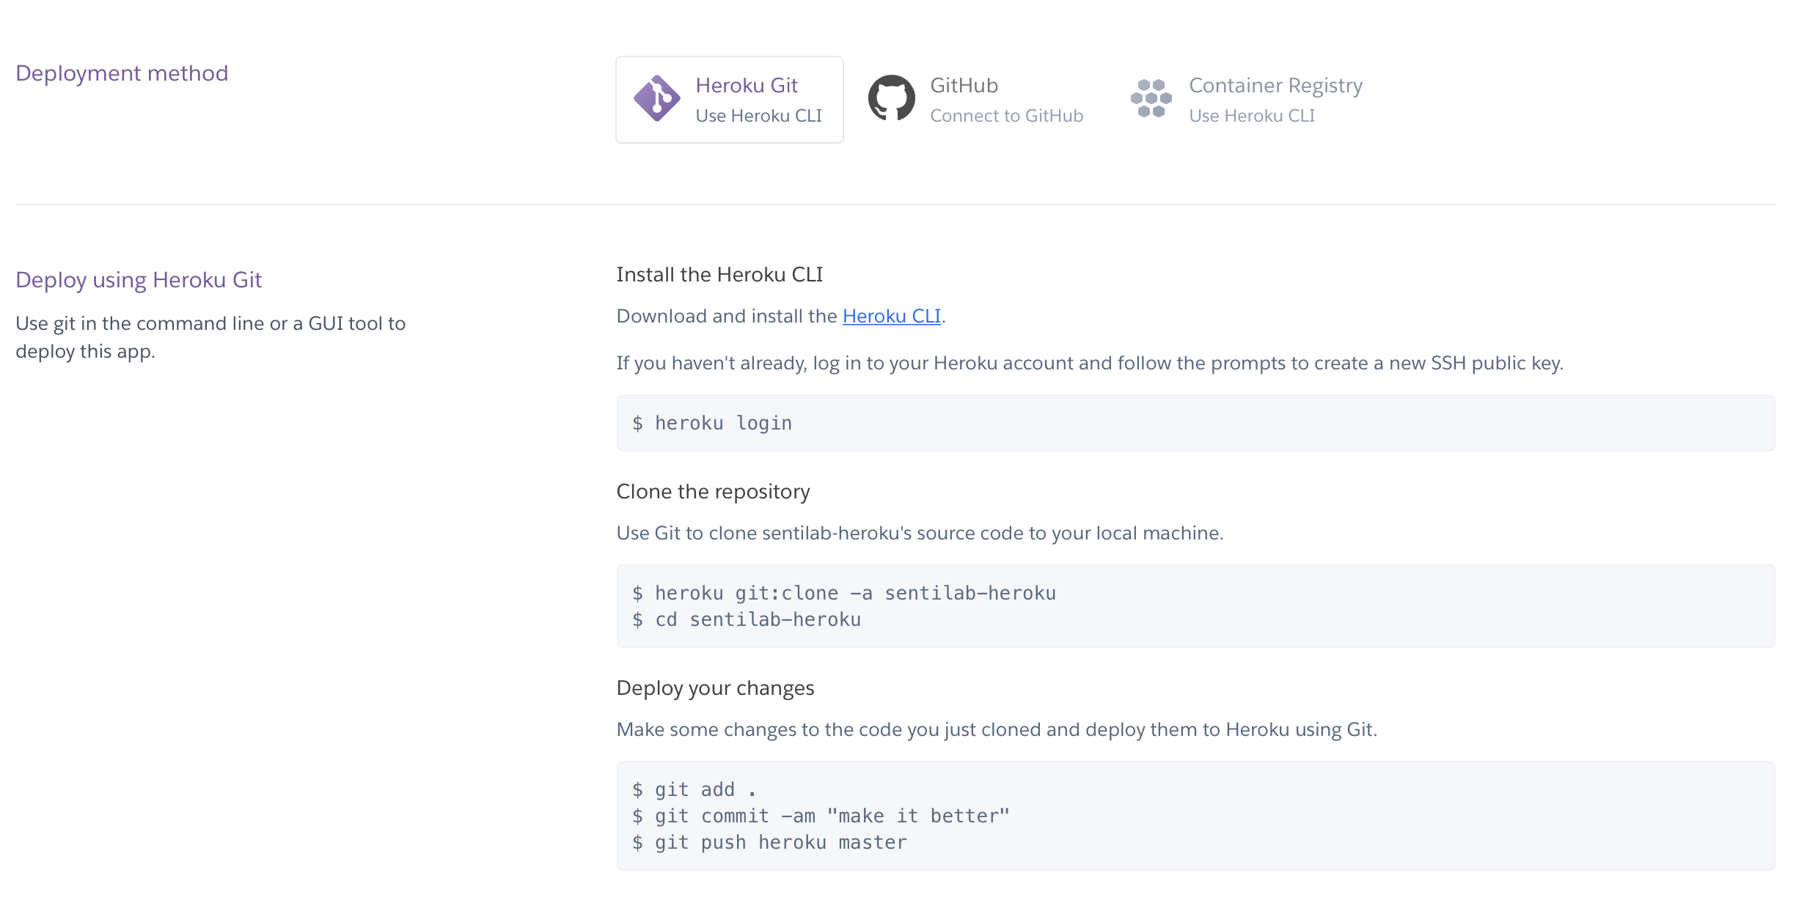Click the 'Deploy your changes' heading
The height and width of the screenshot is (903, 1807).
tap(715, 688)
